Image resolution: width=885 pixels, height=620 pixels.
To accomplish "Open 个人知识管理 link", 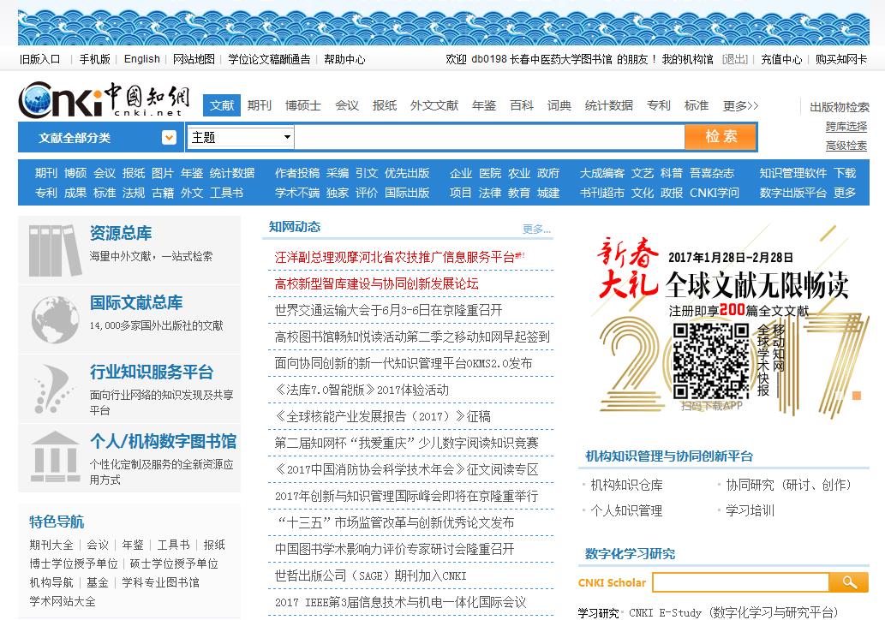I will pos(626,511).
